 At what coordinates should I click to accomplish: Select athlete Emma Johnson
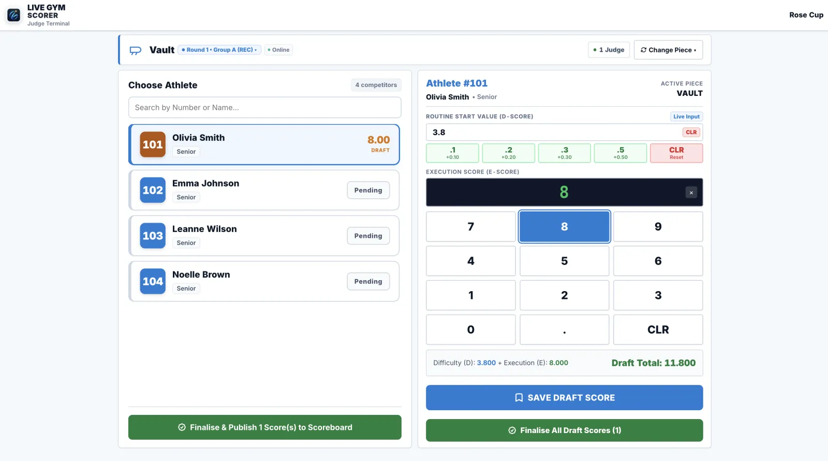(x=264, y=190)
